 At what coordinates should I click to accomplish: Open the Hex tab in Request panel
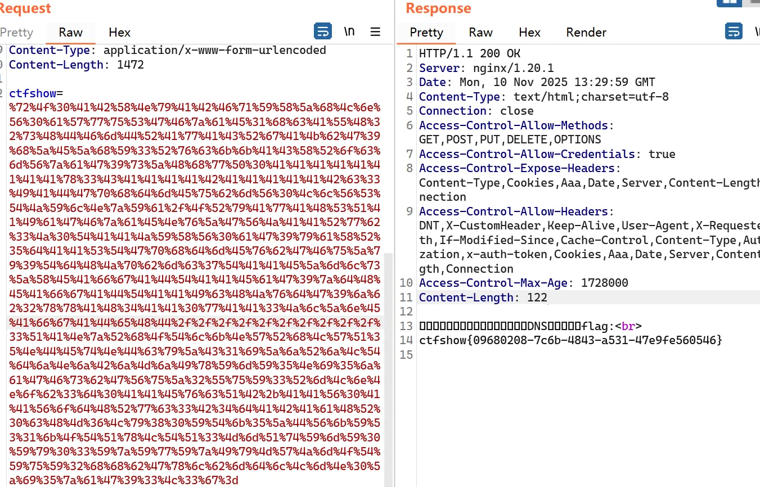click(x=119, y=32)
